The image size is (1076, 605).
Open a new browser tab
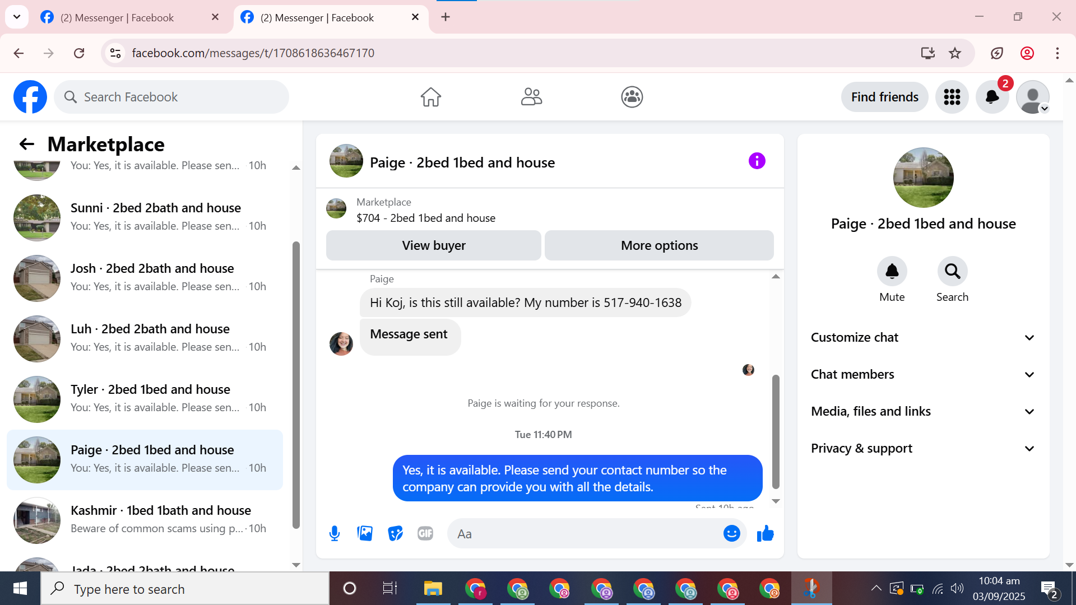[446, 17]
